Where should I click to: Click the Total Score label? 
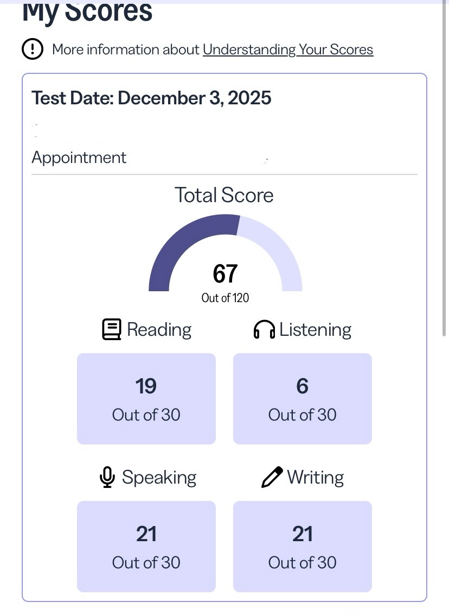pos(224,195)
